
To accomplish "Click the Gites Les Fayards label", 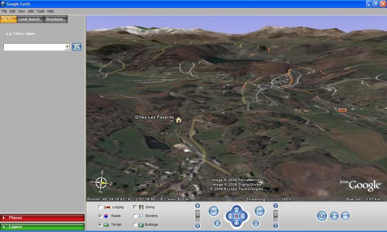I will click(x=154, y=117).
